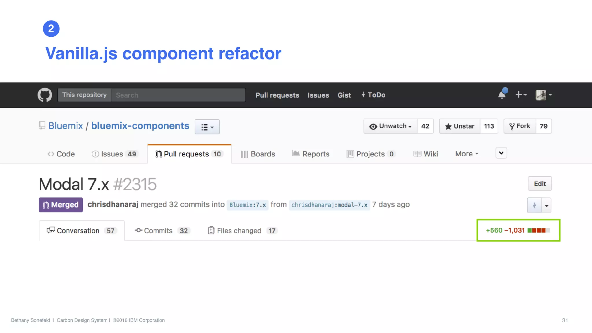Open the Projects 0 tab
592x333 pixels.
(371, 154)
